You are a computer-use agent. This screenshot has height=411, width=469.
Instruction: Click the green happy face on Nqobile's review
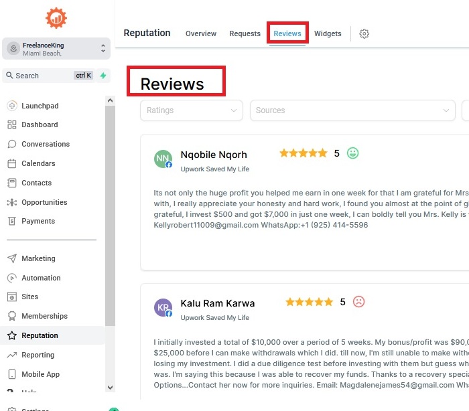352,153
